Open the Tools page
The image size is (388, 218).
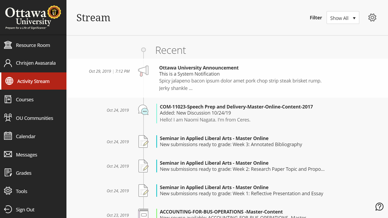tap(33, 191)
